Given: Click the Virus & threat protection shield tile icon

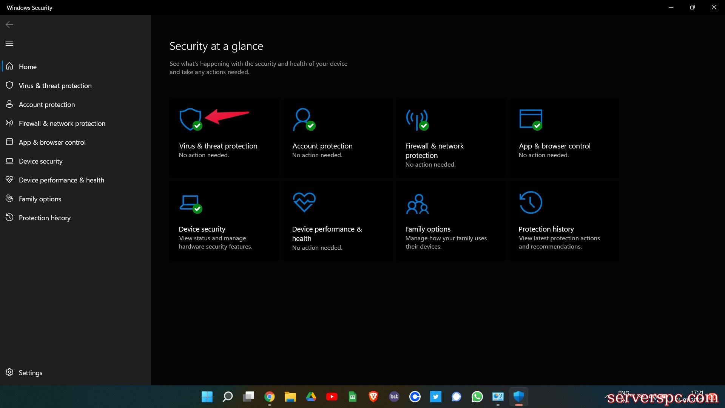Looking at the screenshot, I should pos(190,119).
